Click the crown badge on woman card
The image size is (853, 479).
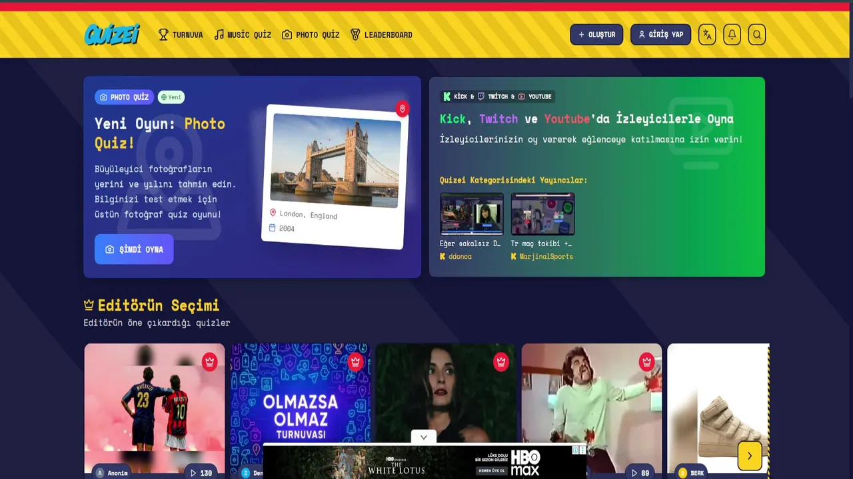tap(500, 362)
